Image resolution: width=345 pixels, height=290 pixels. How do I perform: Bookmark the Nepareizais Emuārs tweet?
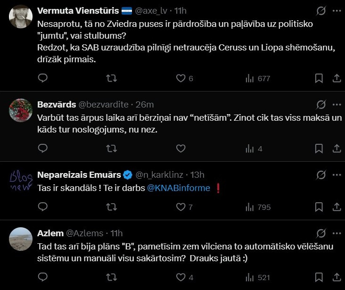(x=319, y=207)
